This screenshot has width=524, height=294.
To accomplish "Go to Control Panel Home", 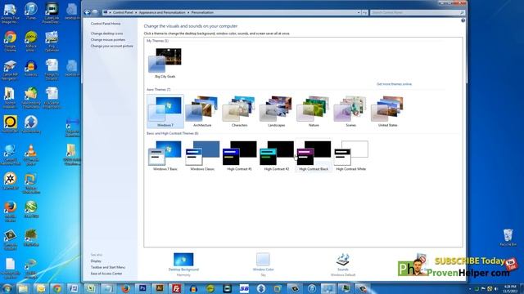I will [106, 24].
